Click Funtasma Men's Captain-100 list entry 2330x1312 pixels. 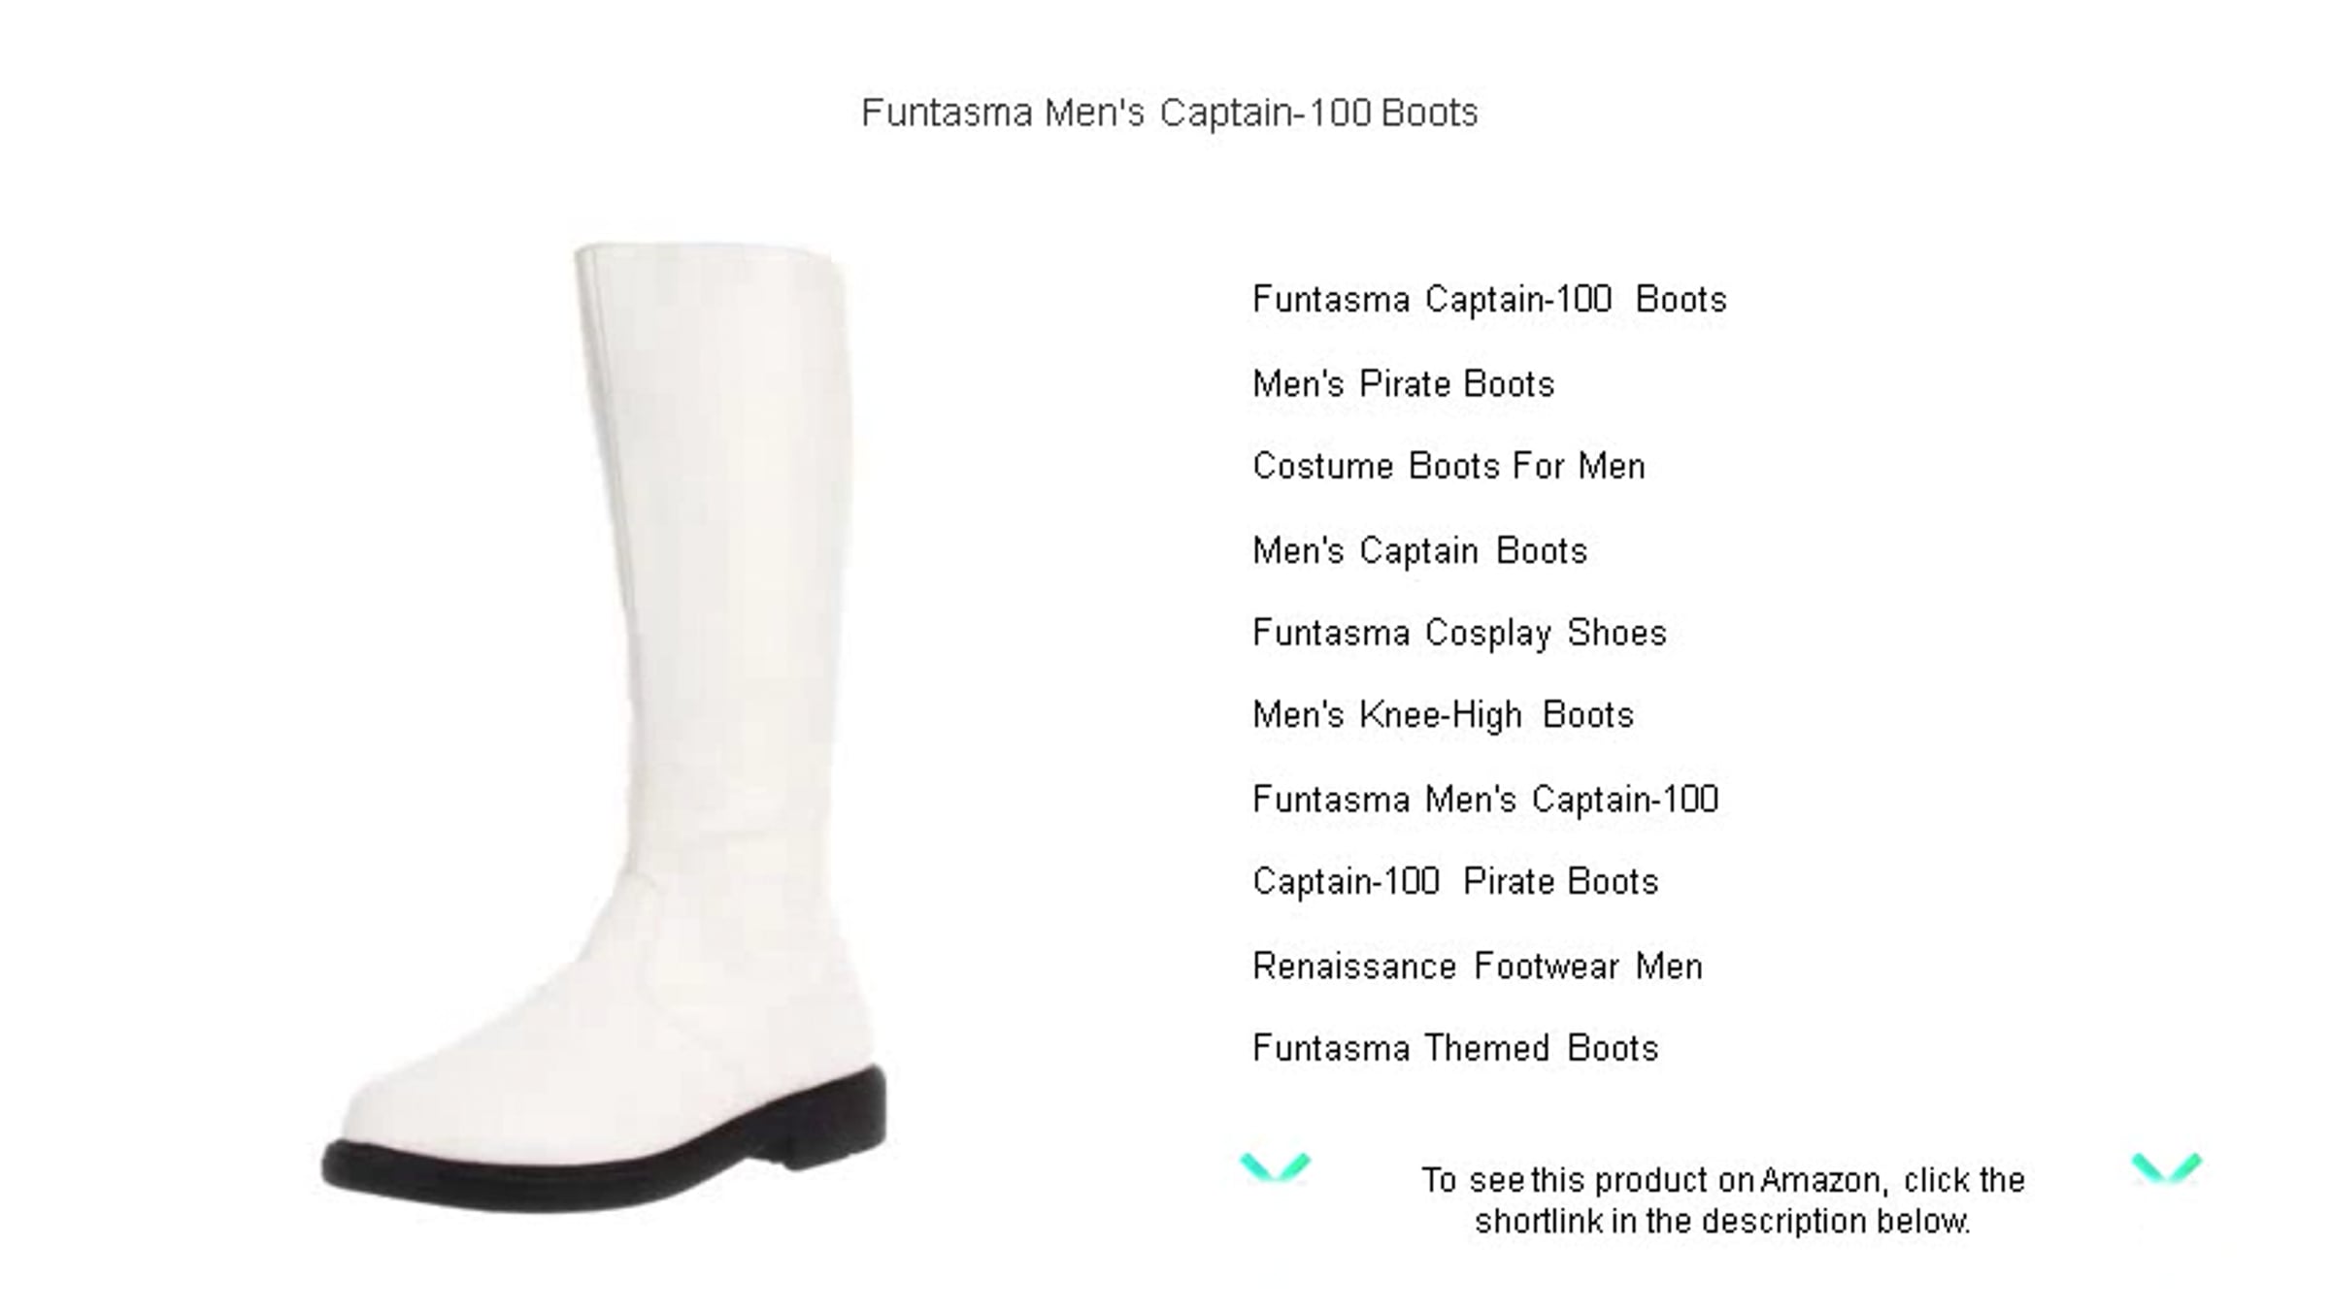click(1485, 800)
